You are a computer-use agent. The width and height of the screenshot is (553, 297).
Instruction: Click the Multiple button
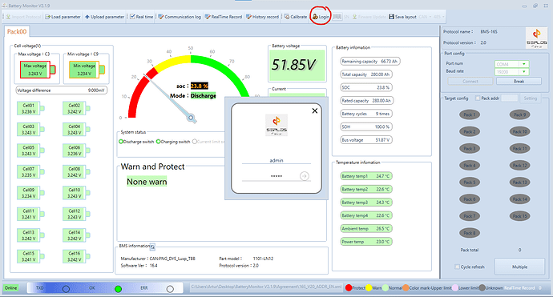[x=519, y=267]
